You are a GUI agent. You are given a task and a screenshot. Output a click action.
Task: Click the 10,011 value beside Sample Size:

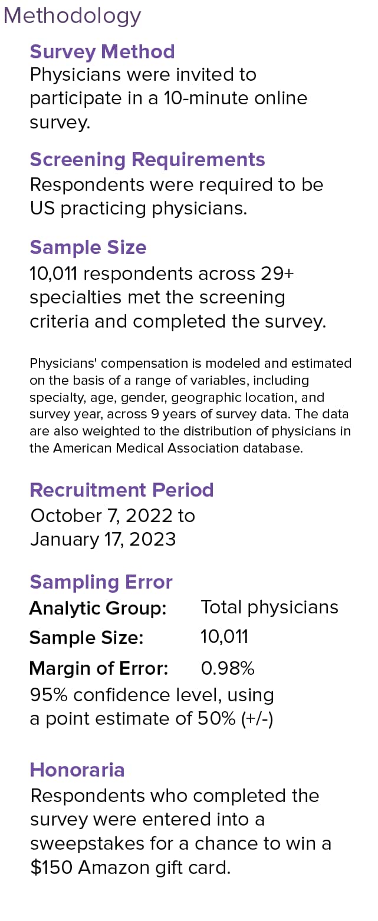tap(224, 637)
